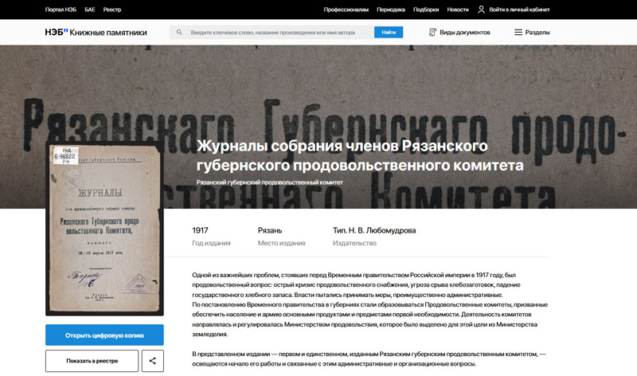This screenshot has width=637, height=376.
Task: Click the document types icon
Action: (x=433, y=32)
